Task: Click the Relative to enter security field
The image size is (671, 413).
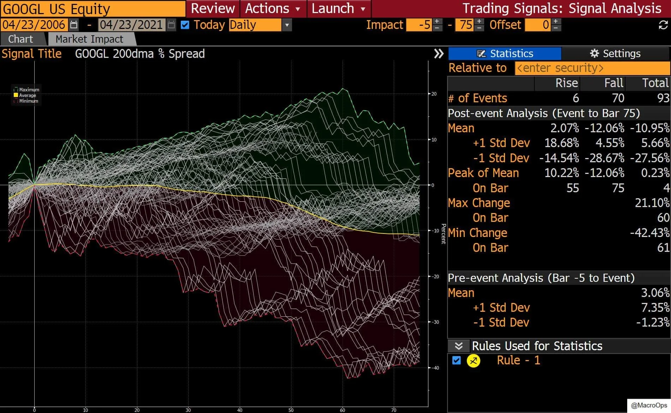Action: (592, 68)
